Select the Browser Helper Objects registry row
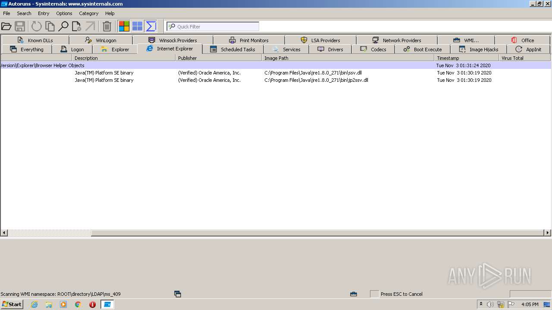This screenshot has width=552, height=310. tap(276, 65)
